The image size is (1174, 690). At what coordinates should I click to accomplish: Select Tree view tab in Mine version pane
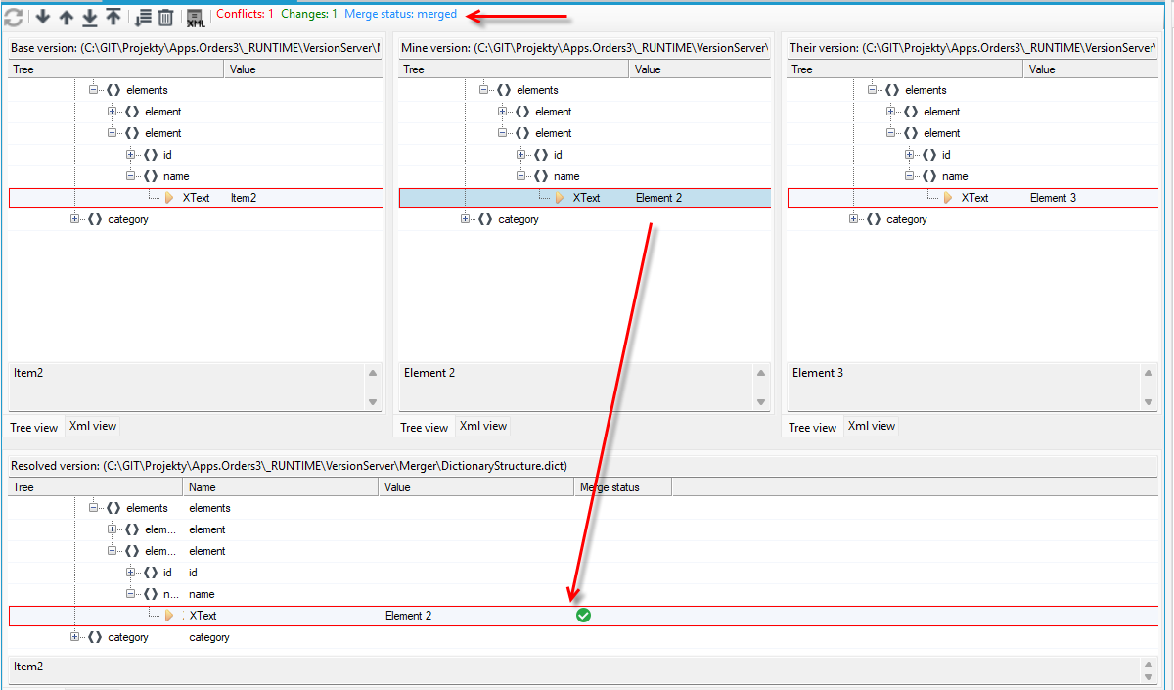coord(425,427)
